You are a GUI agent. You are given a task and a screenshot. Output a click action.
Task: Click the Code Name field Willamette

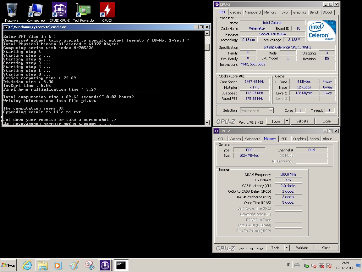pos(257,28)
